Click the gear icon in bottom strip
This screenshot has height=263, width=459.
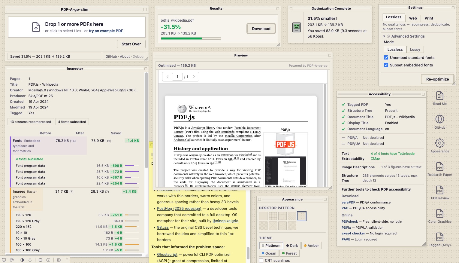pyautogui.click(x=59, y=260)
